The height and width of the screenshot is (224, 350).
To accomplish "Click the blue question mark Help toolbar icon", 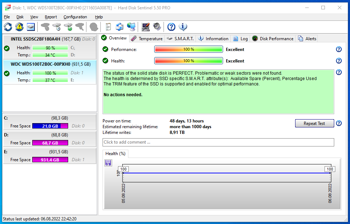I will 171,27.
